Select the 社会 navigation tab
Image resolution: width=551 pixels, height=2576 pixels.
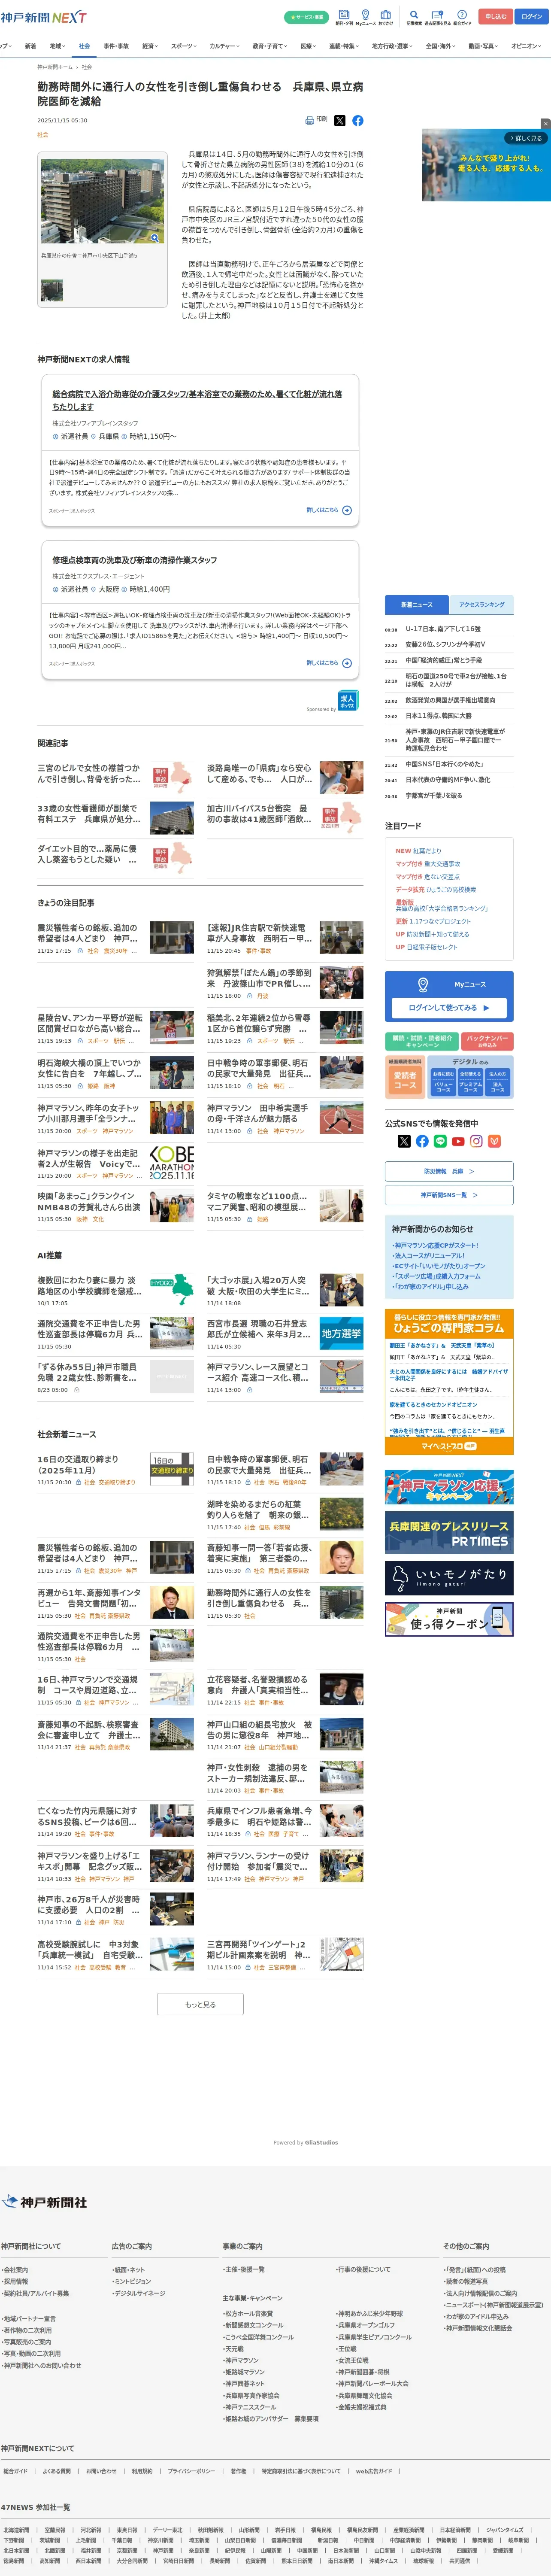pyautogui.click(x=84, y=46)
